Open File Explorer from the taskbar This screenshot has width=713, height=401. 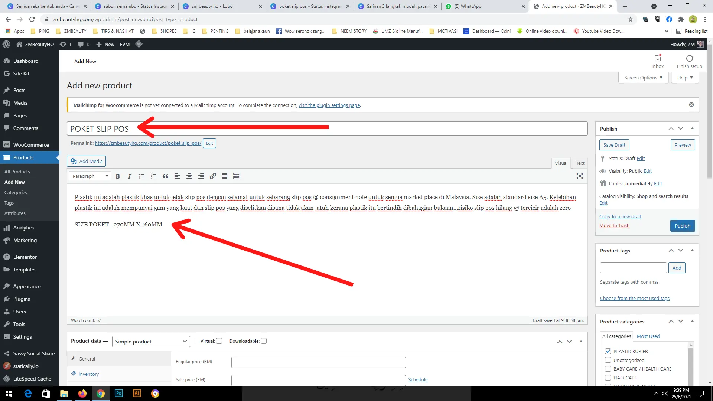(64, 393)
